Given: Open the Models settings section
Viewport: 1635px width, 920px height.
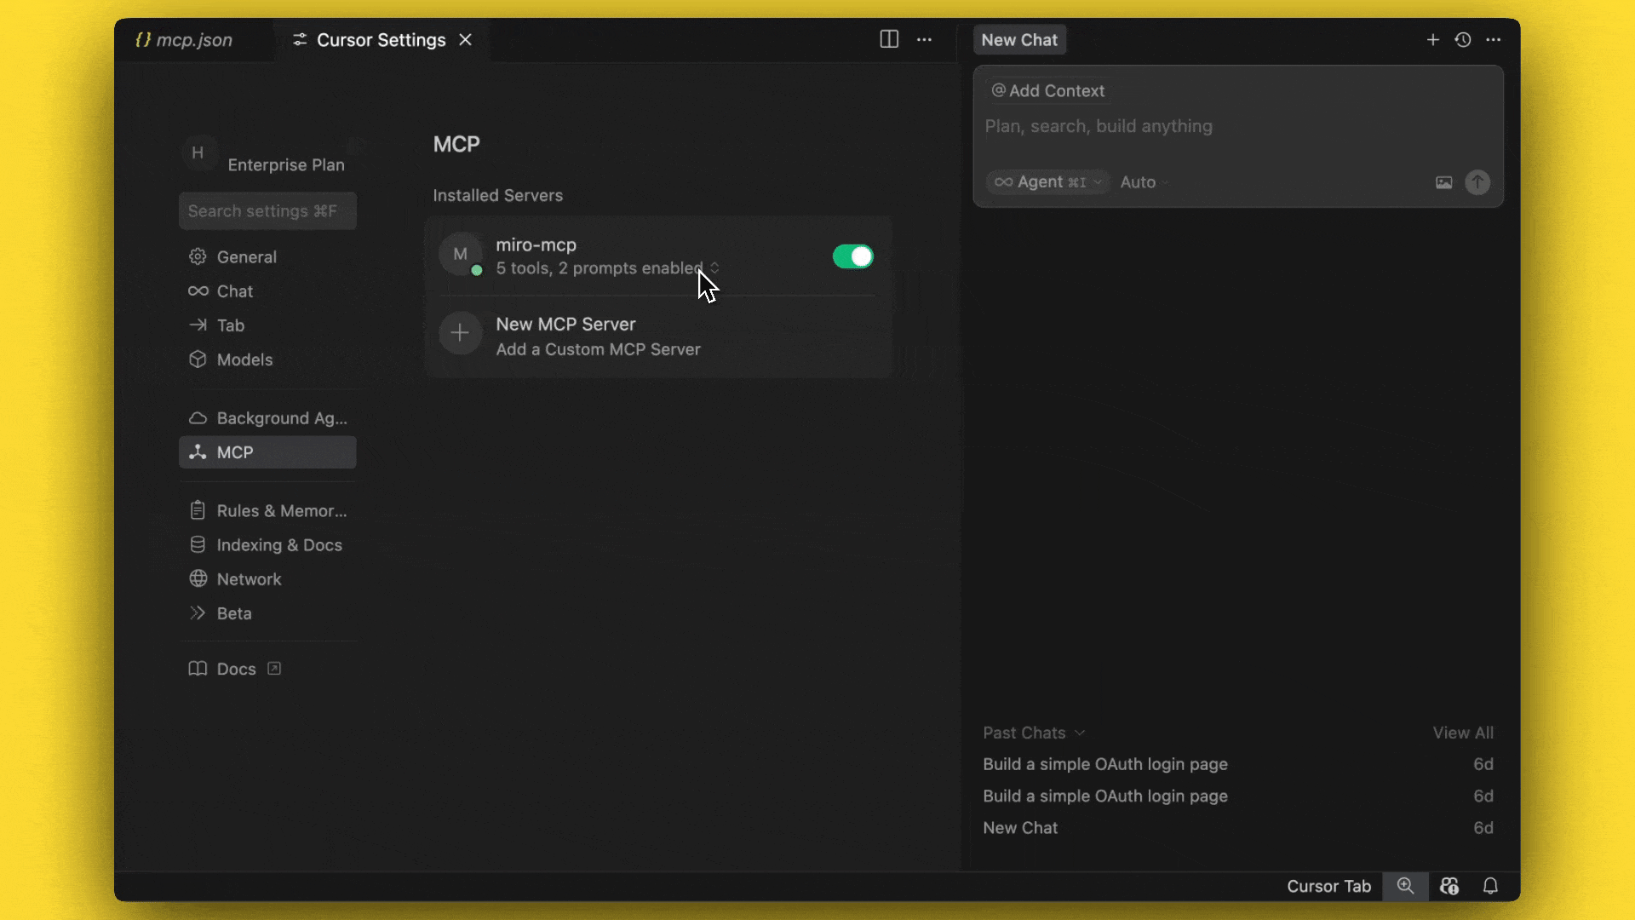Looking at the screenshot, I should pyautogui.click(x=244, y=359).
